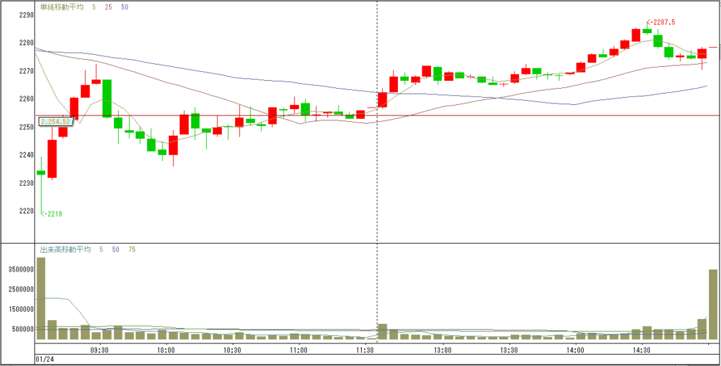This screenshot has width=721, height=366.
Task: Click the 14:30 time axis label
Action: [x=641, y=349]
